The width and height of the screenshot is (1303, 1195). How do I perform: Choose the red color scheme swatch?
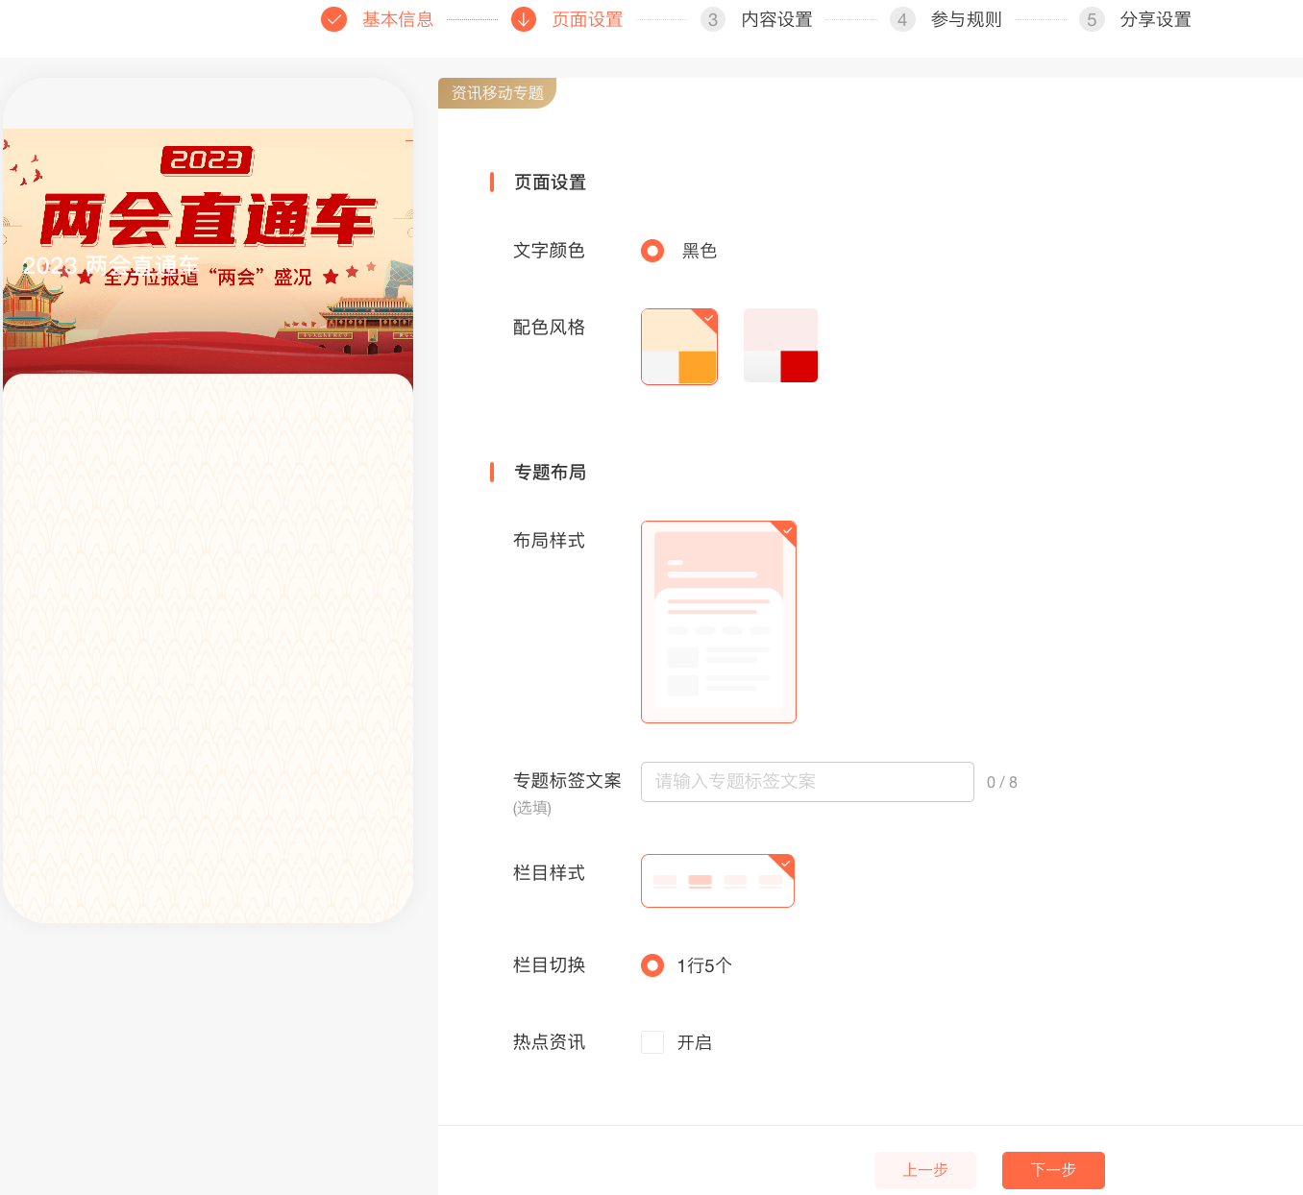tap(780, 346)
